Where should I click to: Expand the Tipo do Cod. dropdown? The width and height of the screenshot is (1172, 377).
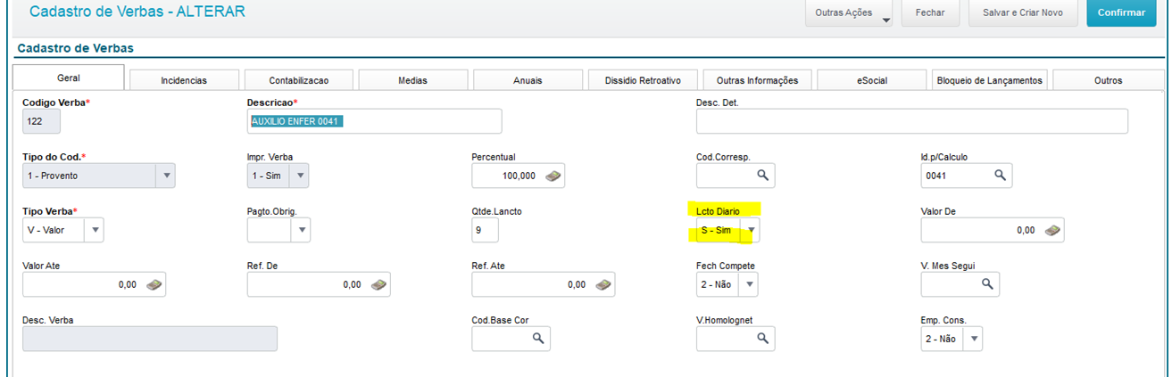pos(165,176)
